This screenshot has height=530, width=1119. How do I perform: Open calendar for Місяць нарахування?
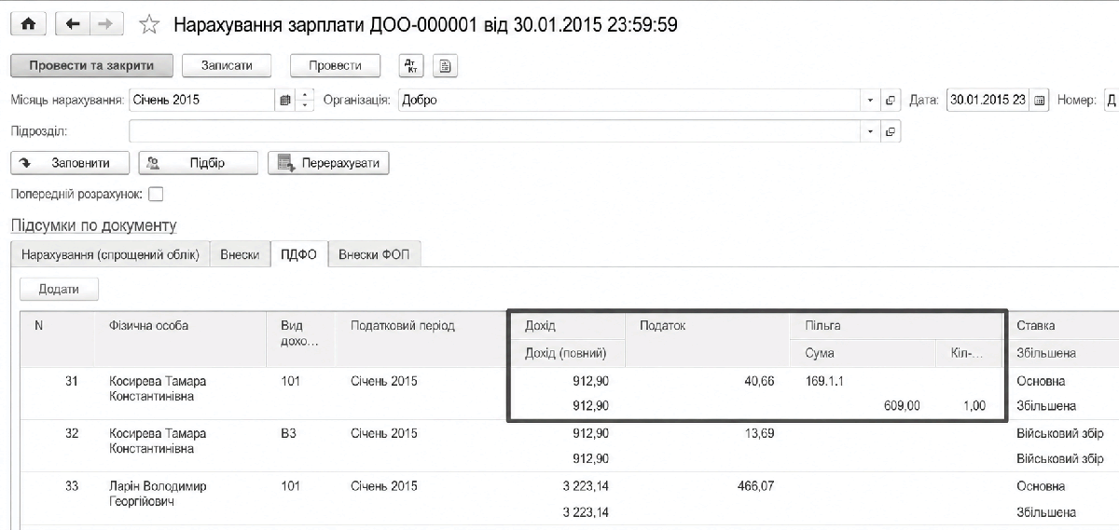click(285, 100)
